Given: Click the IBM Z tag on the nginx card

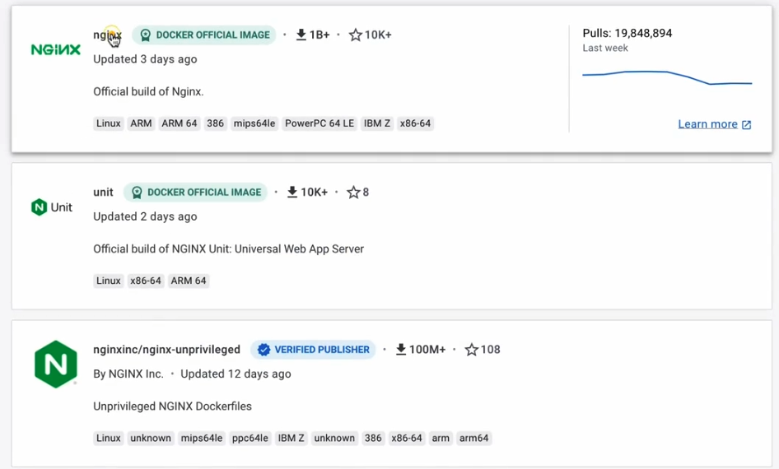Looking at the screenshot, I should point(377,123).
